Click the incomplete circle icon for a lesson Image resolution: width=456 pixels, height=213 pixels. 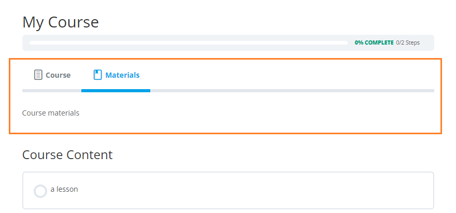[40, 191]
